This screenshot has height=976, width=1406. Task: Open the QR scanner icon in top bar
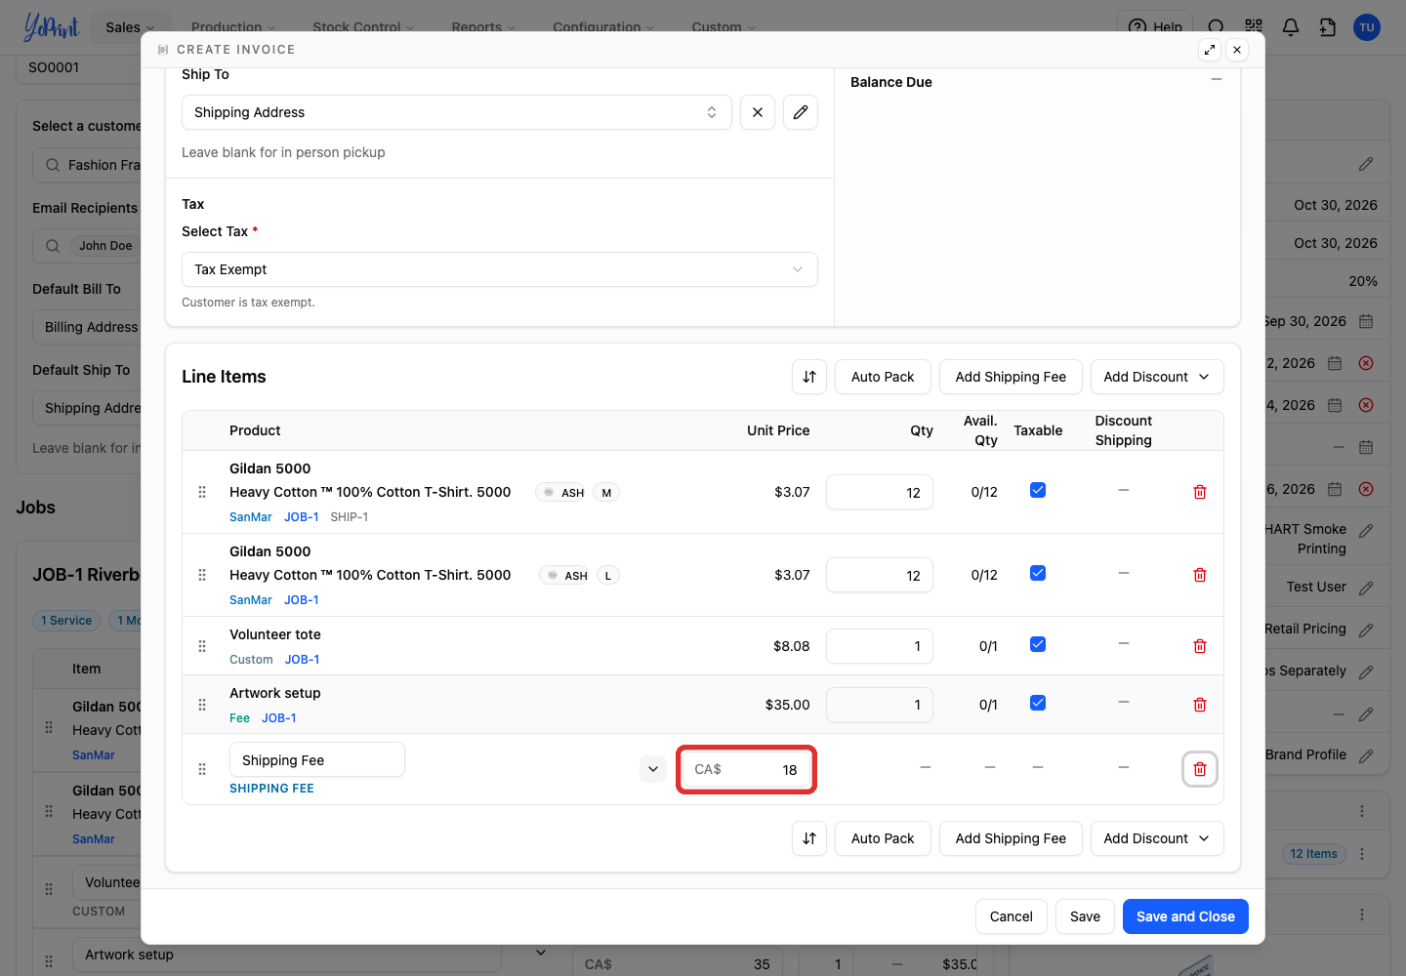[1254, 27]
